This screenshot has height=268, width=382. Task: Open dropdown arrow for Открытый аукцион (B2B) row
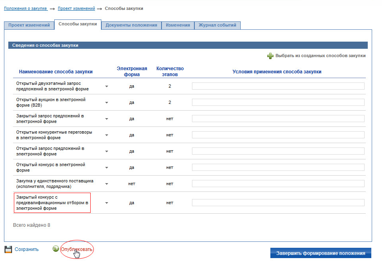pos(106,102)
